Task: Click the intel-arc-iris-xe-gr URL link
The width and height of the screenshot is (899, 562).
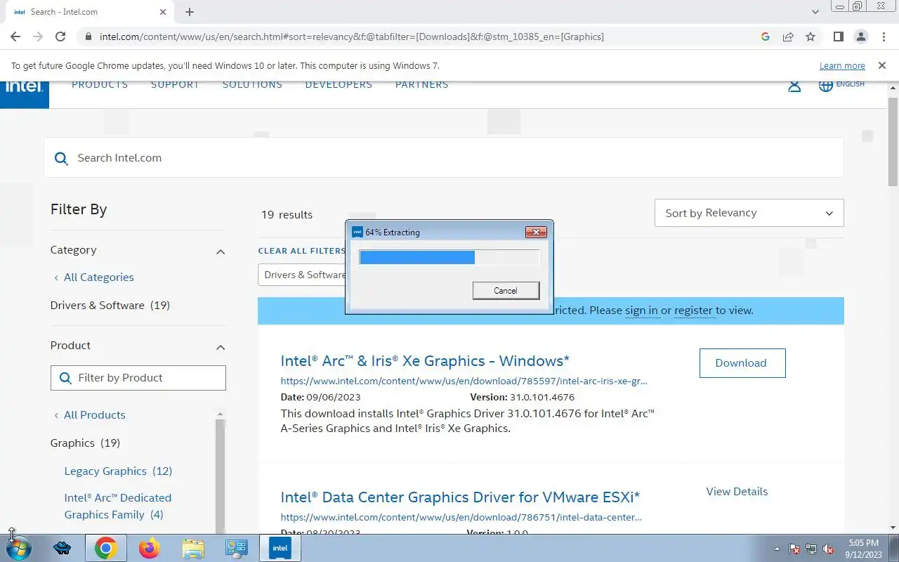Action: tap(464, 381)
